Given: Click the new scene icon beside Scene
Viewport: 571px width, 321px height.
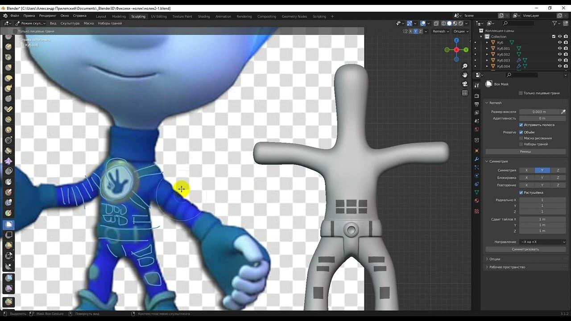Looking at the screenshot, I should (x=501, y=16).
